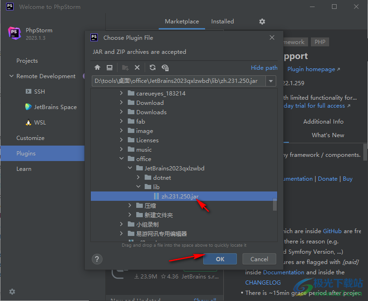
Task: Click the lib folder icon
Action: click(x=148, y=187)
